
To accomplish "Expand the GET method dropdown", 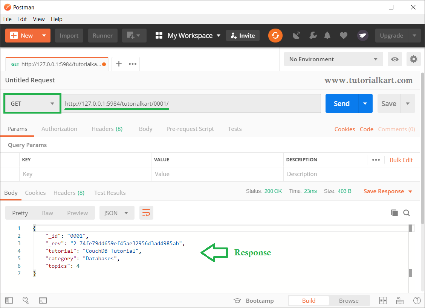I will tap(32, 103).
